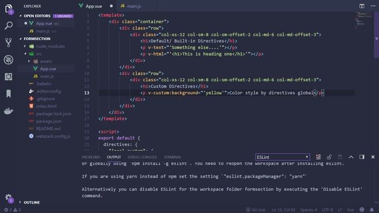
Task: Switch to the main.js editor tab
Action: coord(134,6)
